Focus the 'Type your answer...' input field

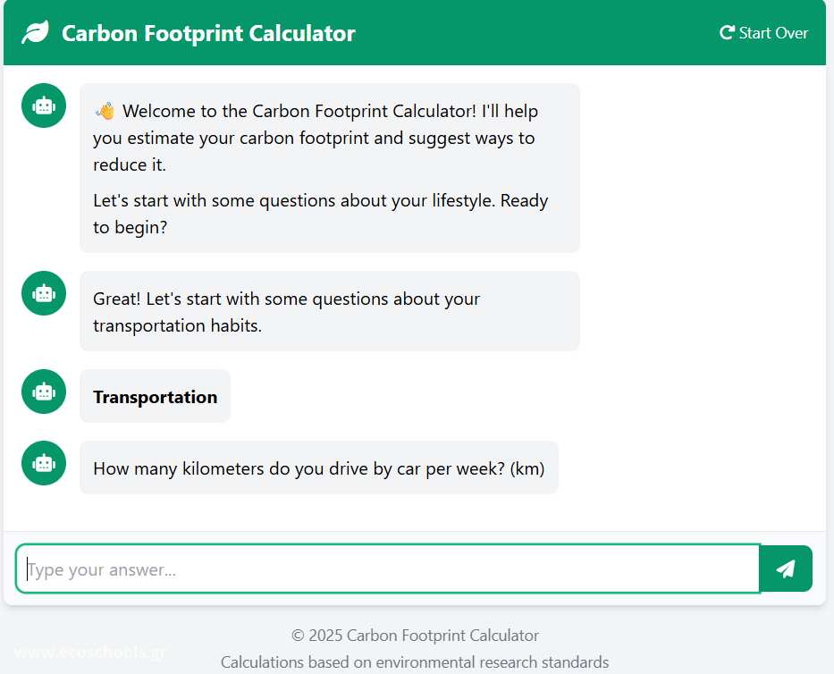click(x=388, y=569)
